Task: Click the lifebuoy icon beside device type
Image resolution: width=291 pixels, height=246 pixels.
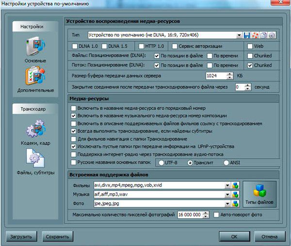Action: (256, 35)
